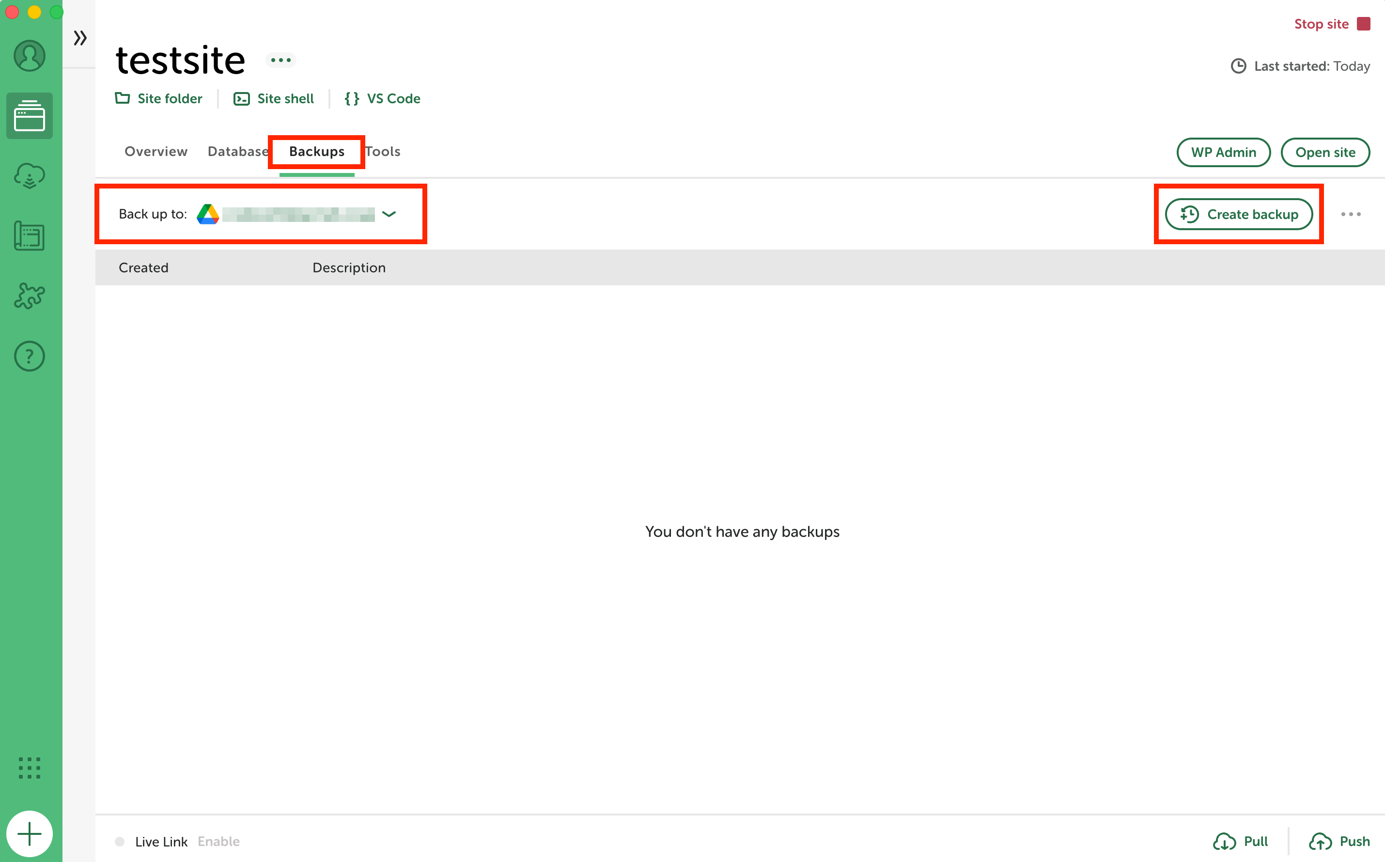Open the backups more-options ellipsis menu
The height and width of the screenshot is (862, 1385).
[1351, 214]
